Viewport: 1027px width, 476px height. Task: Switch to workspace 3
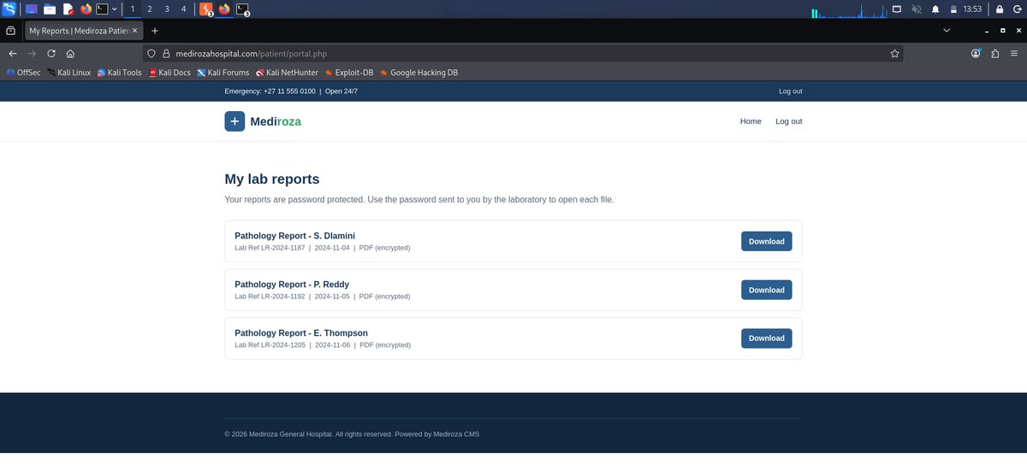pyautogui.click(x=166, y=9)
